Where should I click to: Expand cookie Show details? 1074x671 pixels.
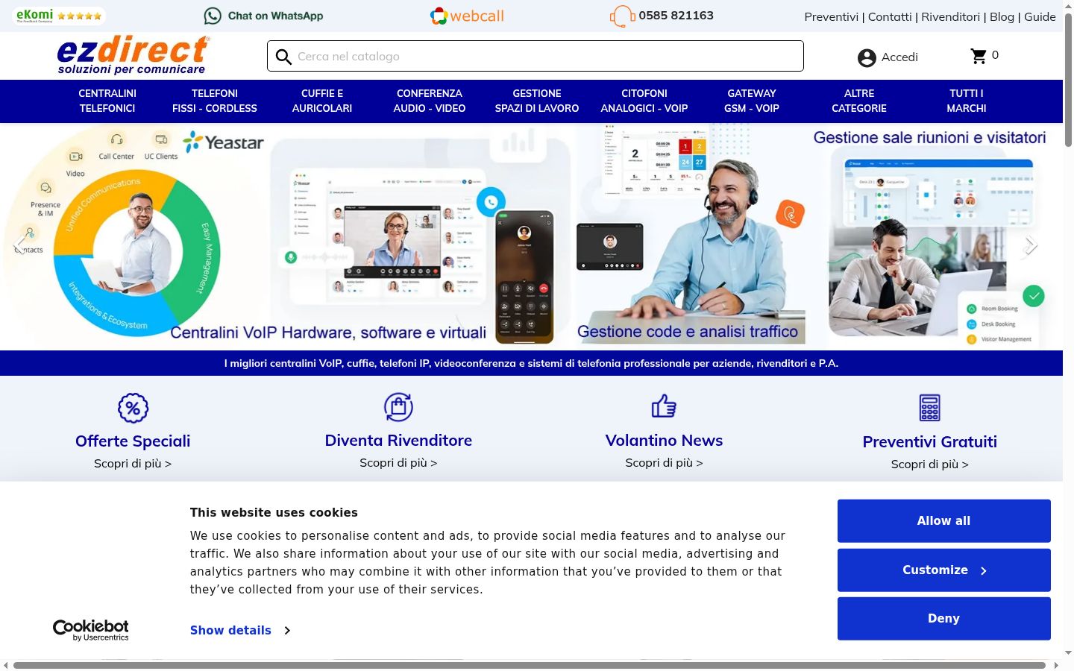[x=240, y=631]
